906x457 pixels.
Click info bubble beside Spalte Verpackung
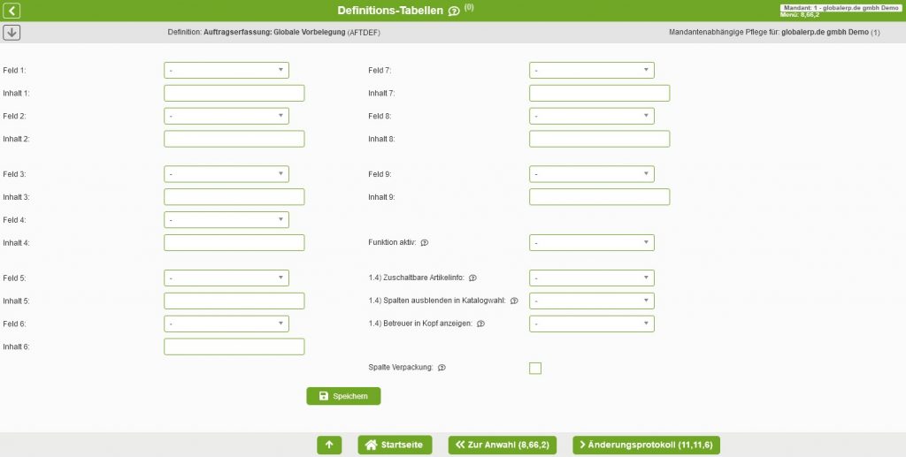pyautogui.click(x=441, y=368)
